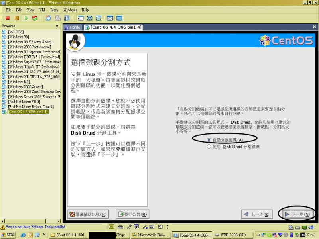
Task: Expand the Quick Launch overflow chevron
Action: click(x=44, y=234)
